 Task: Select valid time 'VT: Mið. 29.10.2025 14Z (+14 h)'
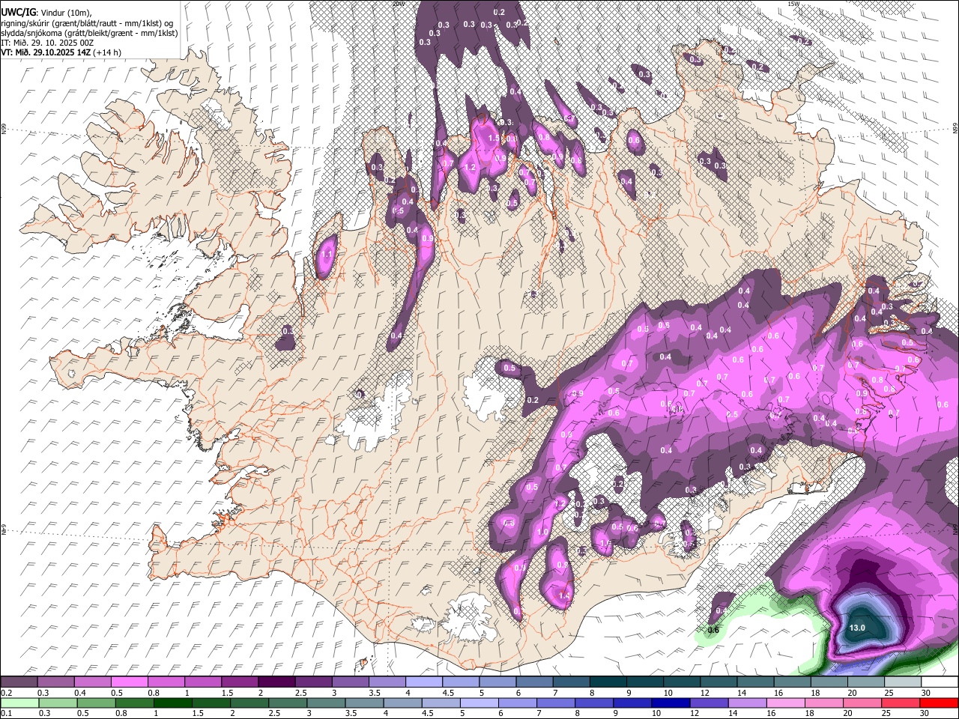(61, 52)
